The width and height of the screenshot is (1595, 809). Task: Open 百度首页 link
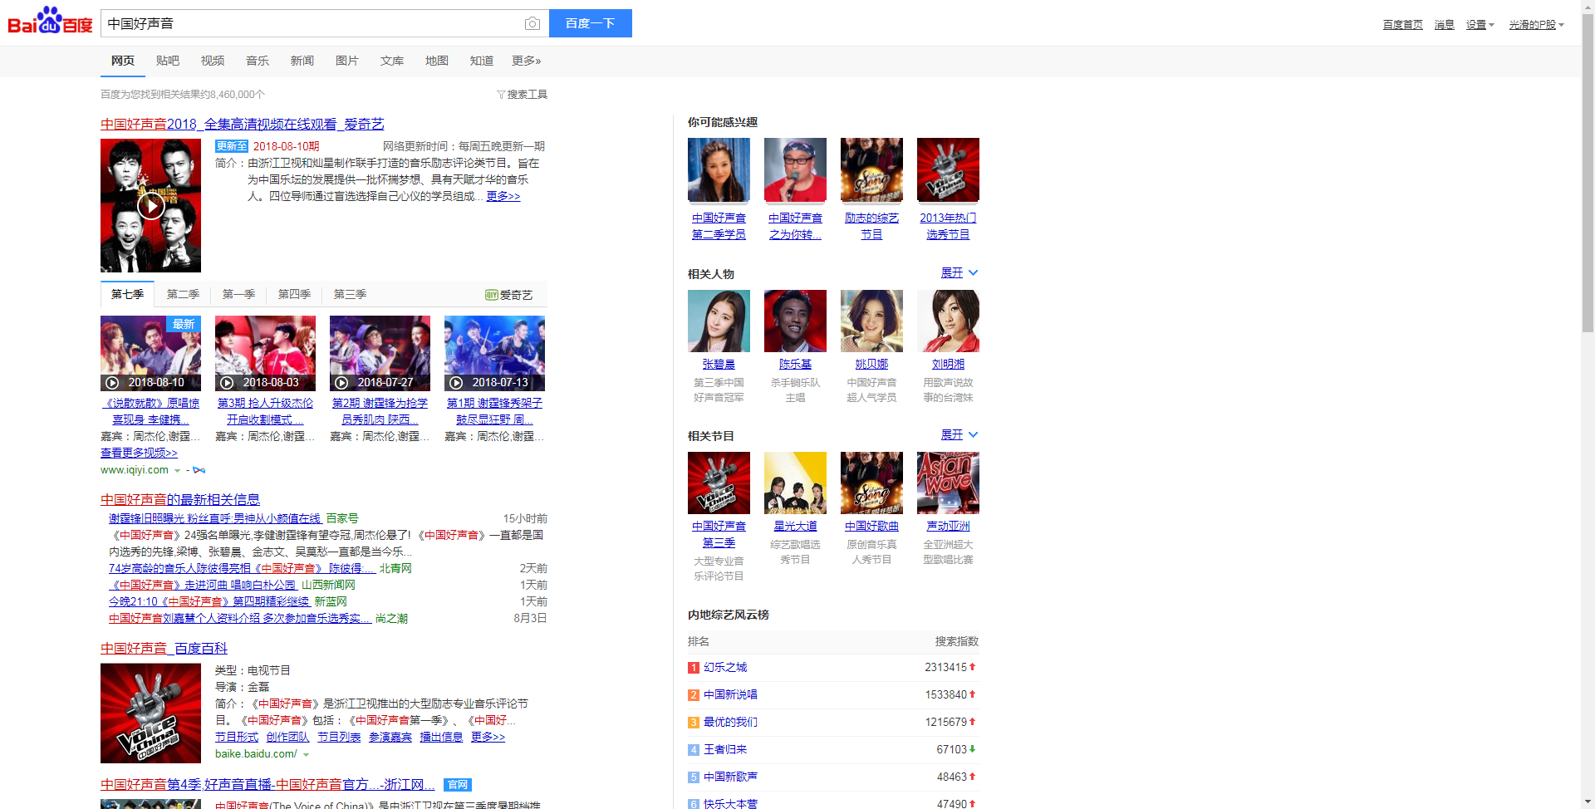pyautogui.click(x=1402, y=25)
